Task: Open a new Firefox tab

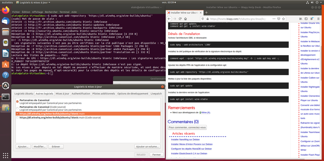Action: (x=206, y=12)
